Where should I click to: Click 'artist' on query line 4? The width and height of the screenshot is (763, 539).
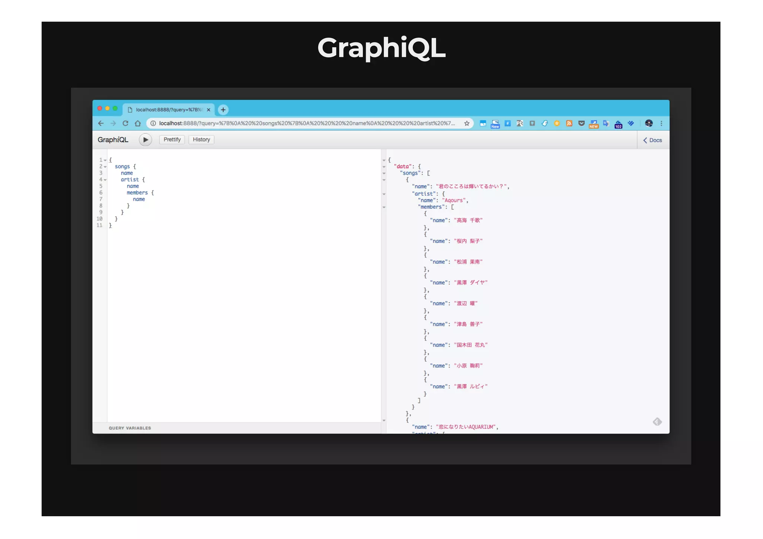[x=130, y=180]
